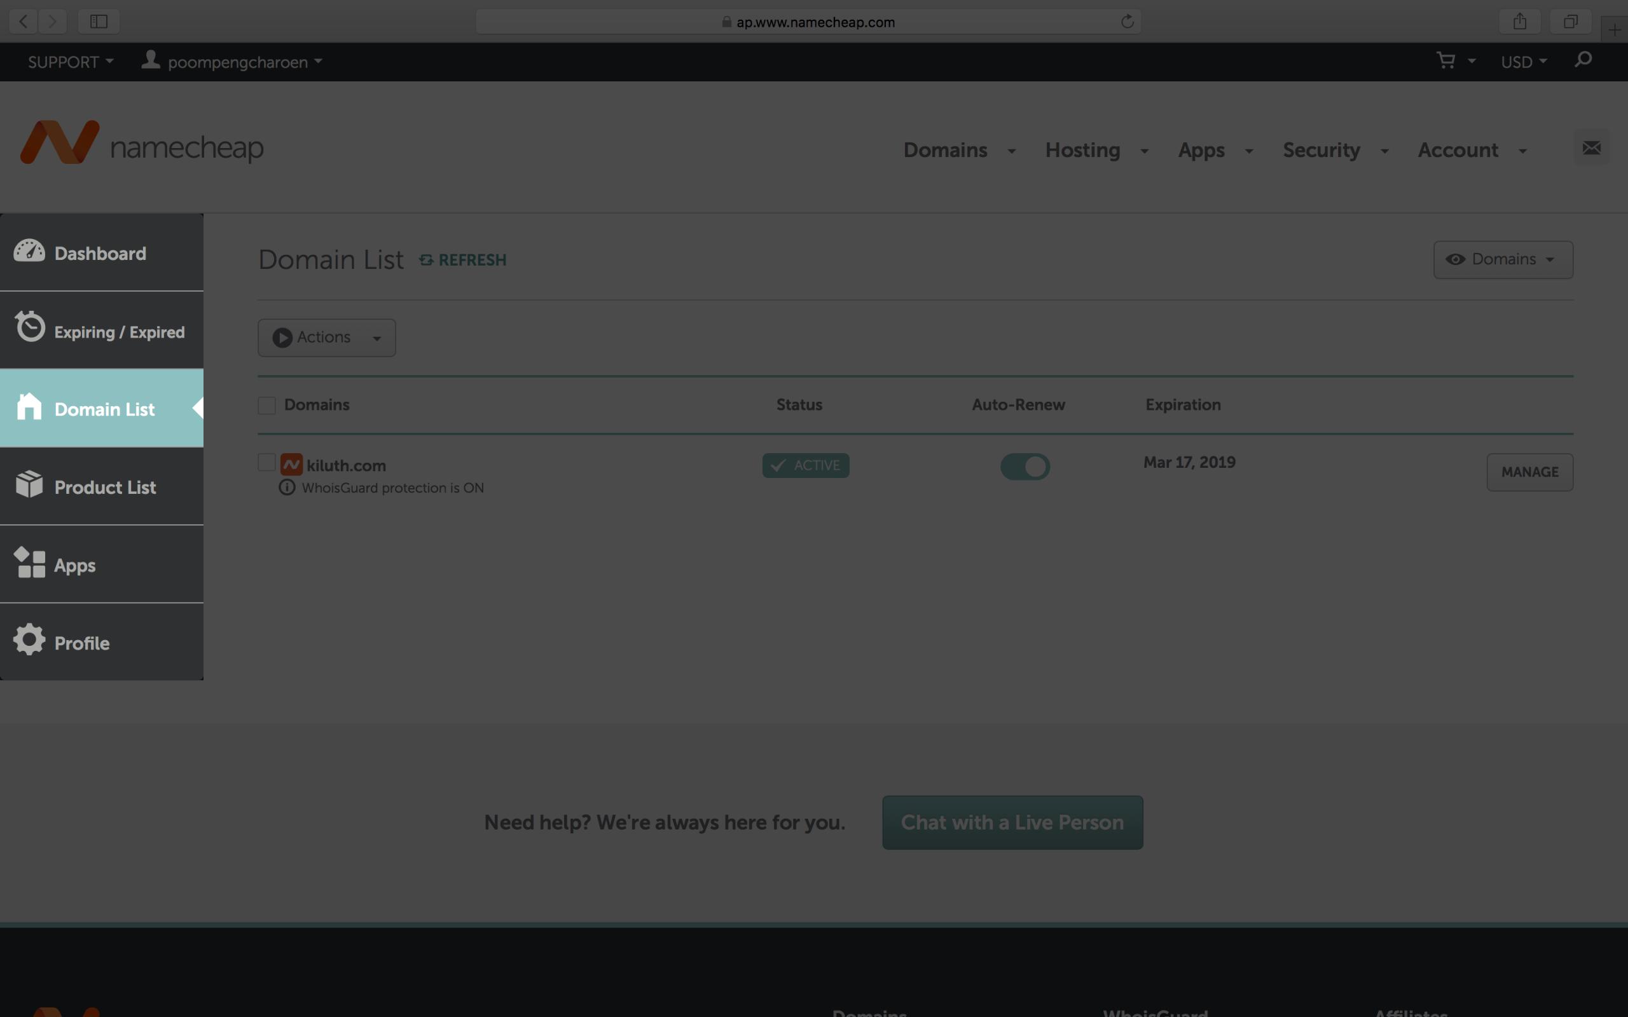Click the user profile silhouette icon
The height and width of the screenshot is (1017, 1628).
[x=151, y=60]
